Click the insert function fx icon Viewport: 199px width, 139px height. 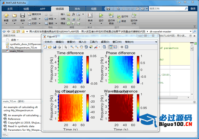[x=73, y=14]
